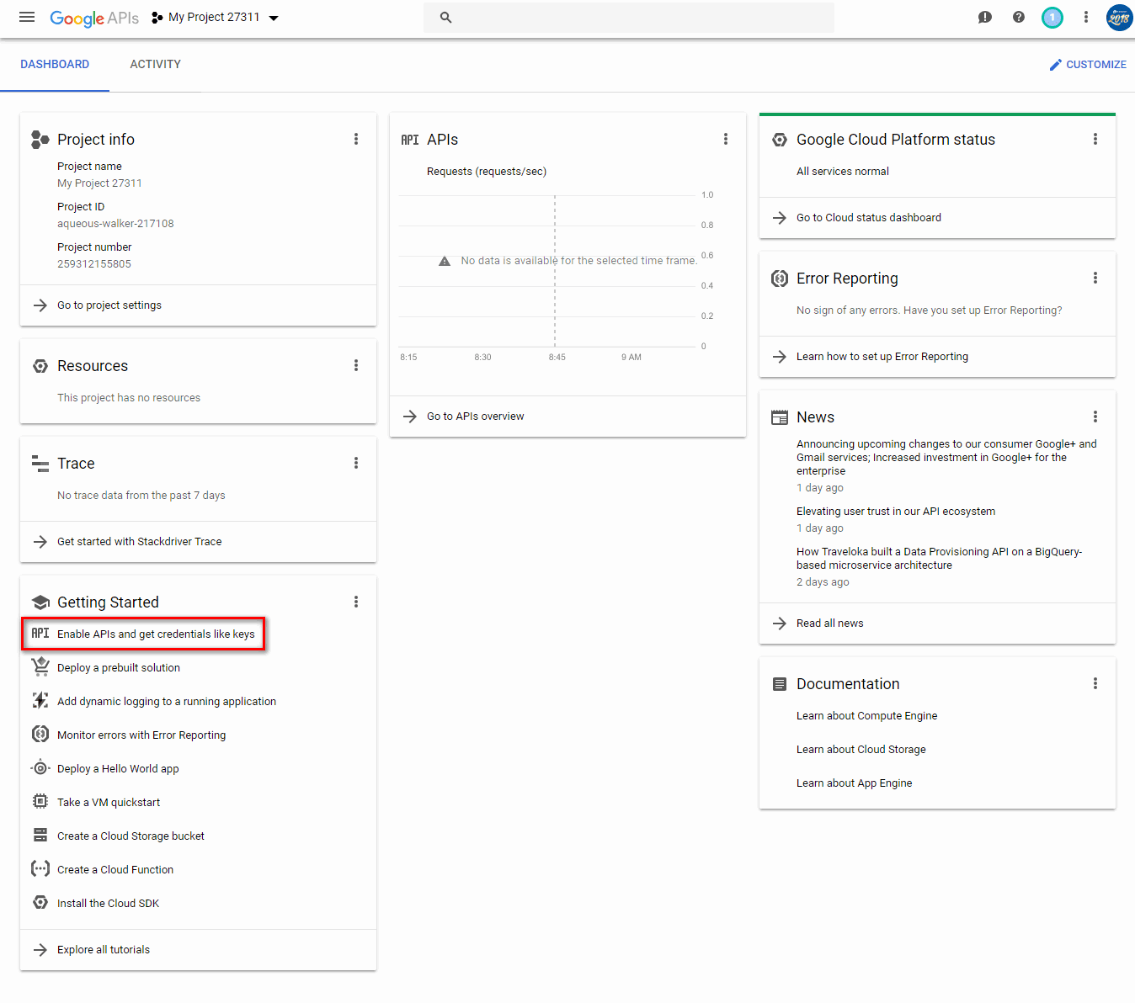Open Traveloka Data Provisioning API article
The height and width of the screenshot is (1003, 1135).
pos(939,559)
